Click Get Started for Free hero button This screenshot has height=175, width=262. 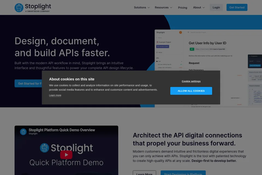[28, 83]
